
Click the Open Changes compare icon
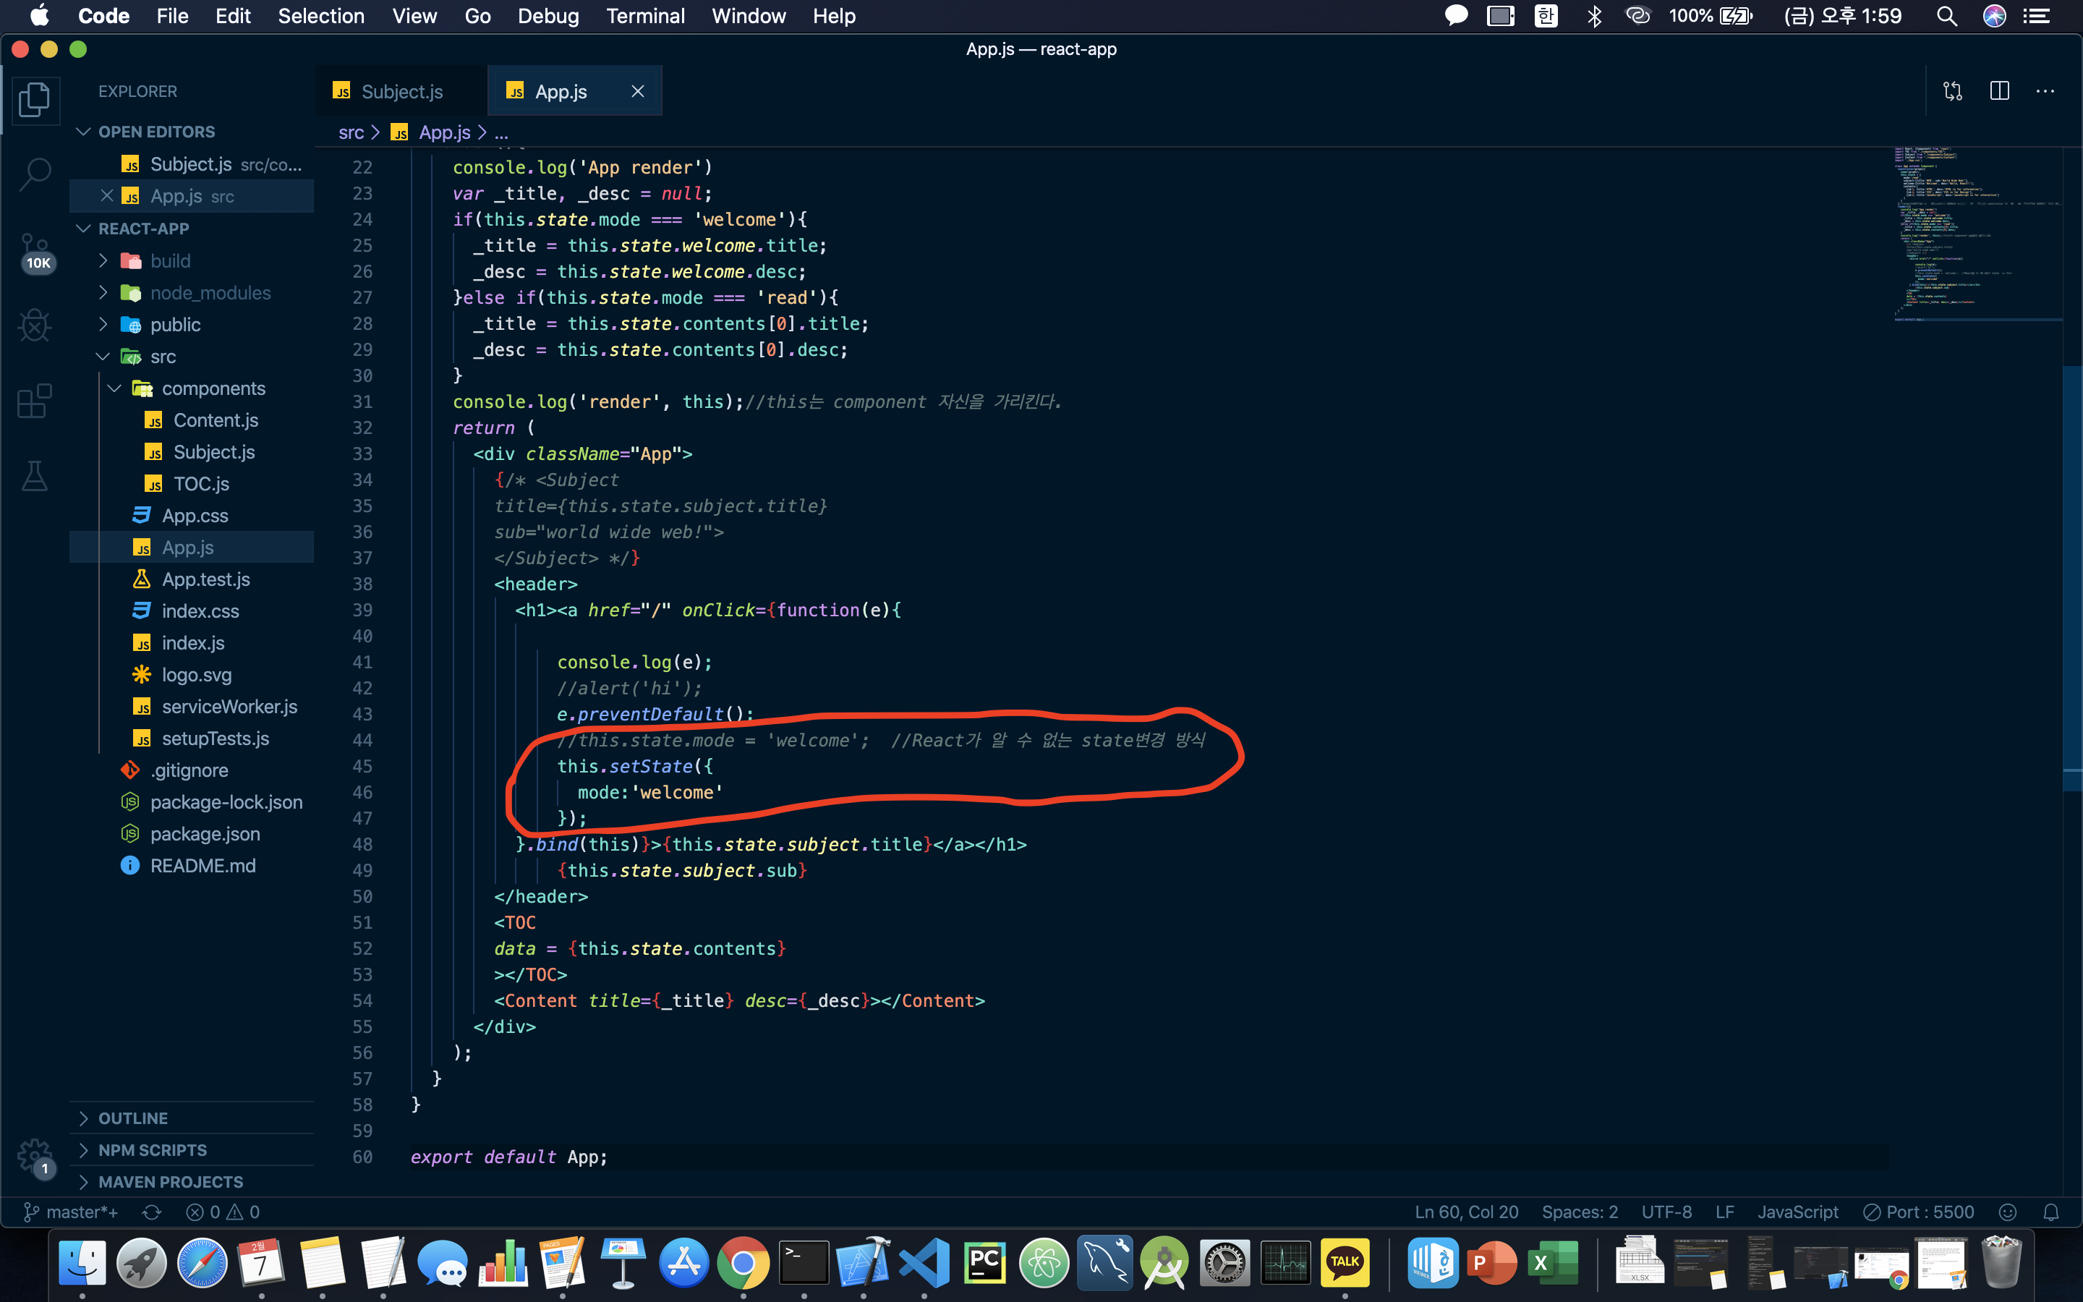point(1952,91)
